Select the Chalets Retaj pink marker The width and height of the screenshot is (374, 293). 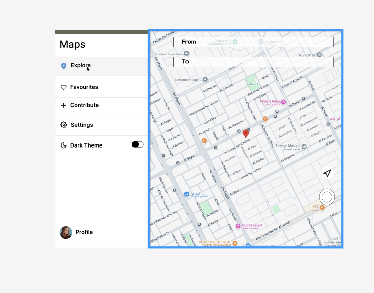pyautogui.click(x=283, y=102)
